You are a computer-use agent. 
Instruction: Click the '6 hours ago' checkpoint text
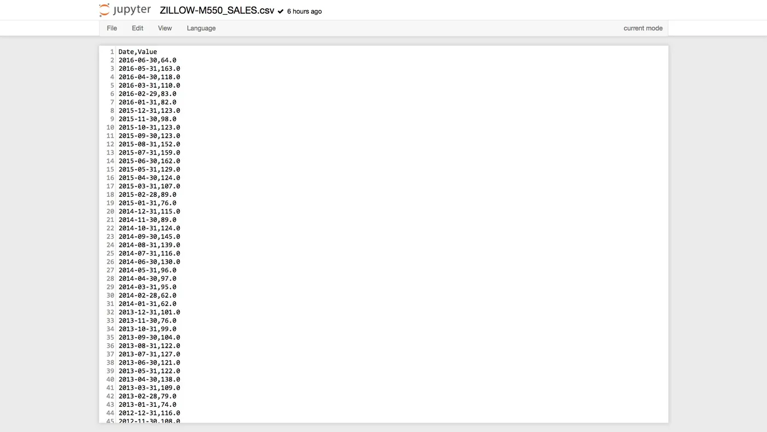pos(305,12)
